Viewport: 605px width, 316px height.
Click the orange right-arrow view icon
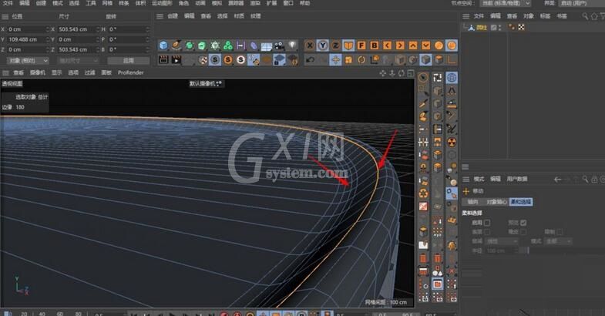[x=400, y=45]
